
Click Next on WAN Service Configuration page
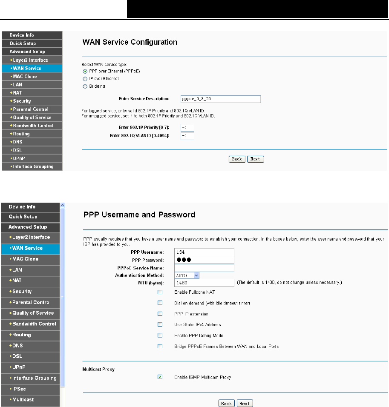[x=256, y=159]
